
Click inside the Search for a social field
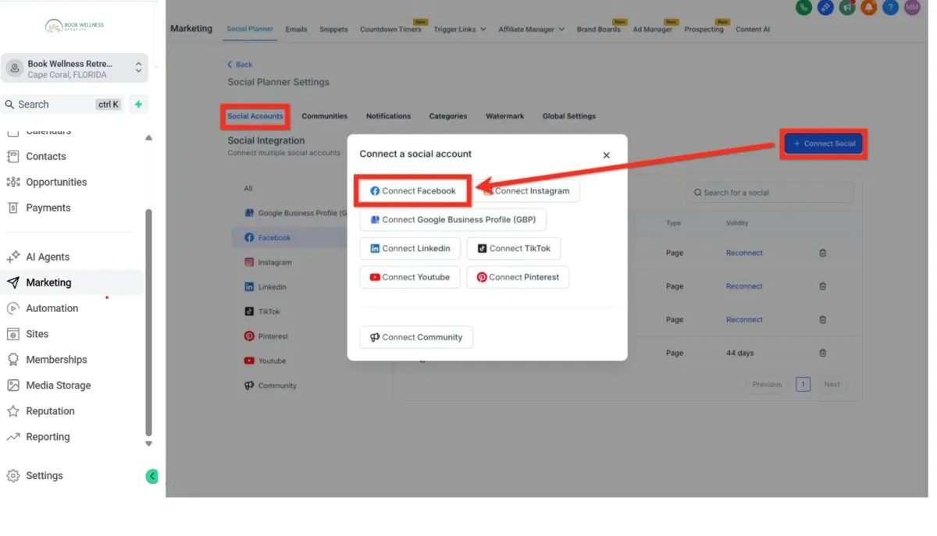pyautogui.click(x=770, y=193)
